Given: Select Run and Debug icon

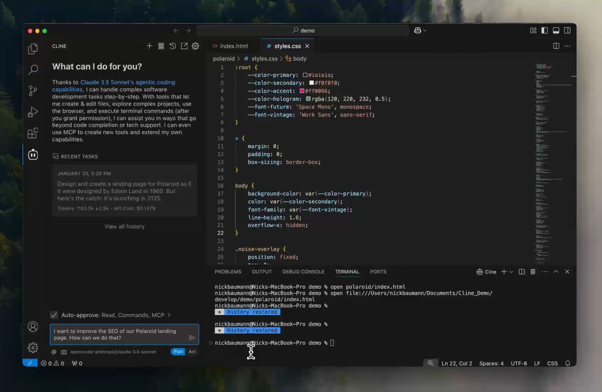Looking at the screenshot, I should (33, 112).
